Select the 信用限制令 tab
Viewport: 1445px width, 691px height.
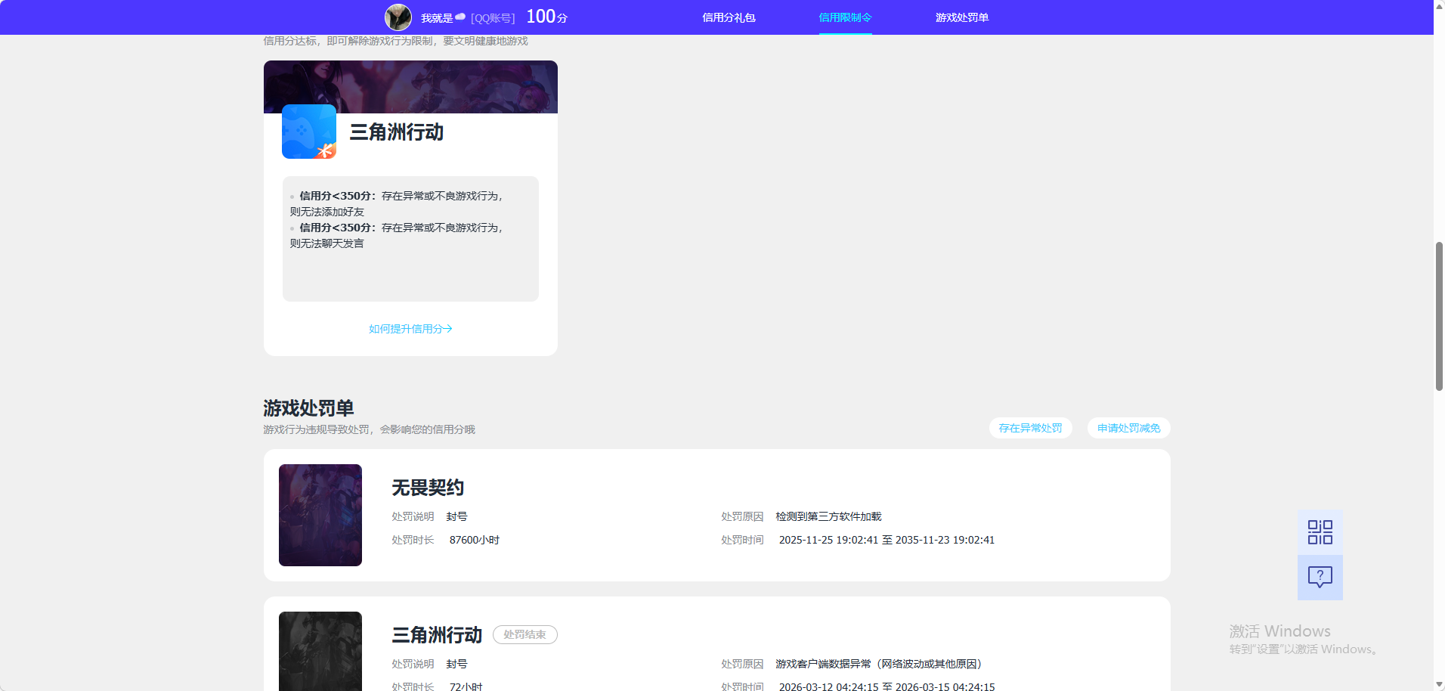point(844,17)
